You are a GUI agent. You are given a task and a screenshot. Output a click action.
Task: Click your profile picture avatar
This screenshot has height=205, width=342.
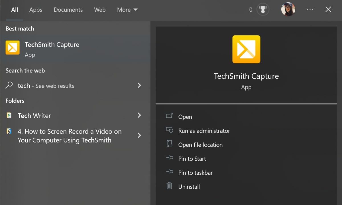click(x=288, y=9)
